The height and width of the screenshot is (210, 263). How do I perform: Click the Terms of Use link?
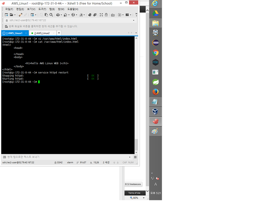[x=135, y=193]
